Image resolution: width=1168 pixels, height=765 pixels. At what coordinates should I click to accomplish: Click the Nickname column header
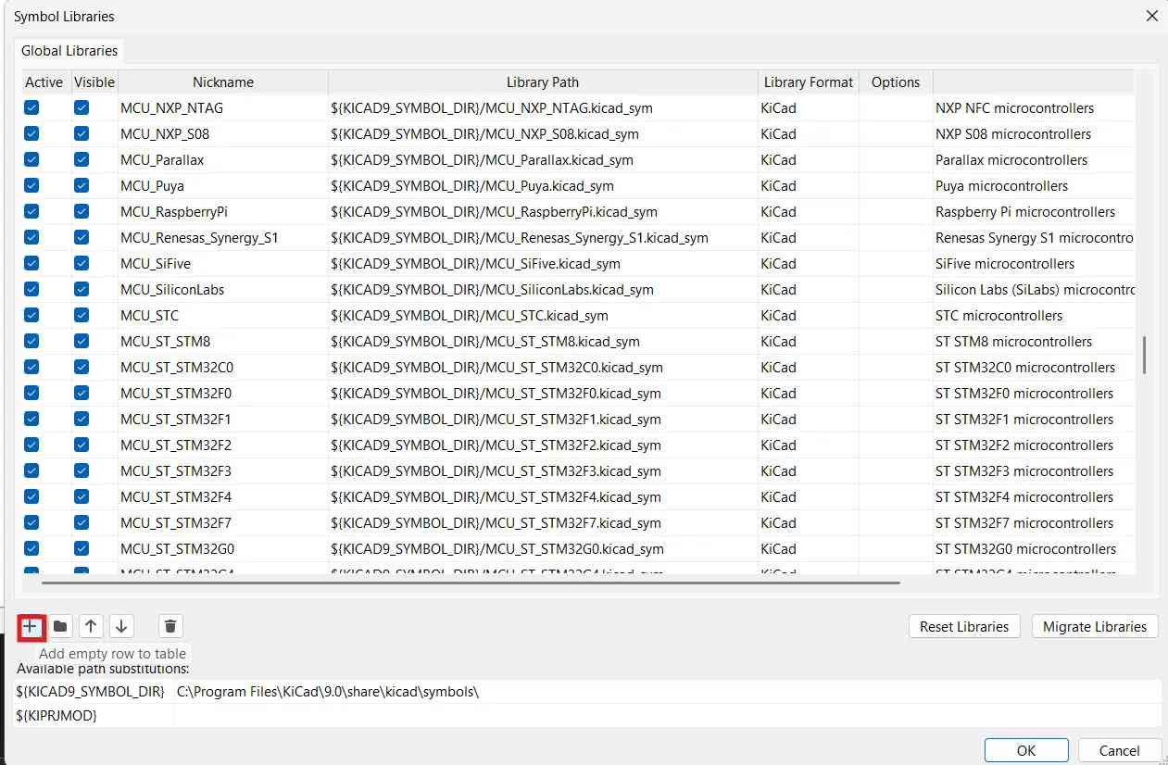point(223,82)
